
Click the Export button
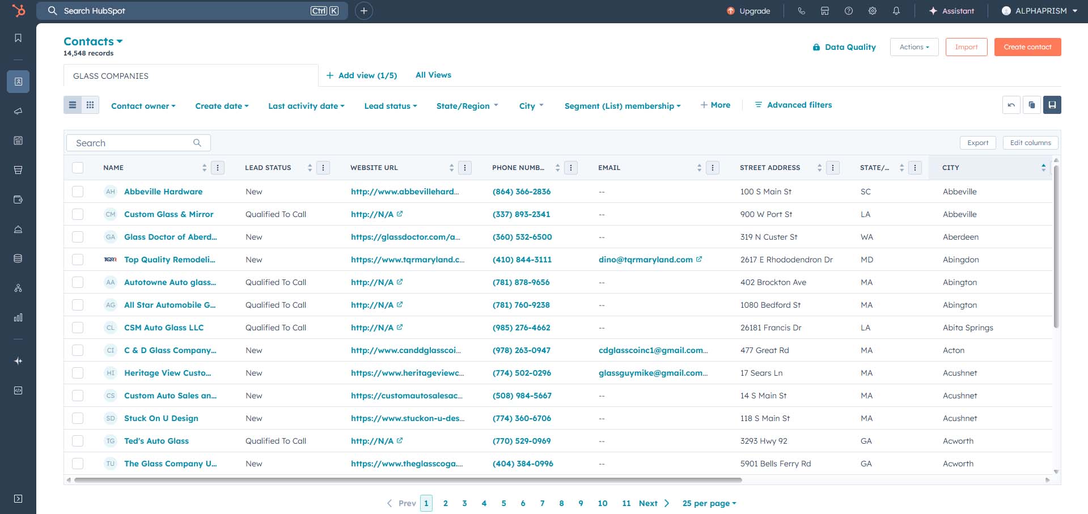tap(977, 143)
